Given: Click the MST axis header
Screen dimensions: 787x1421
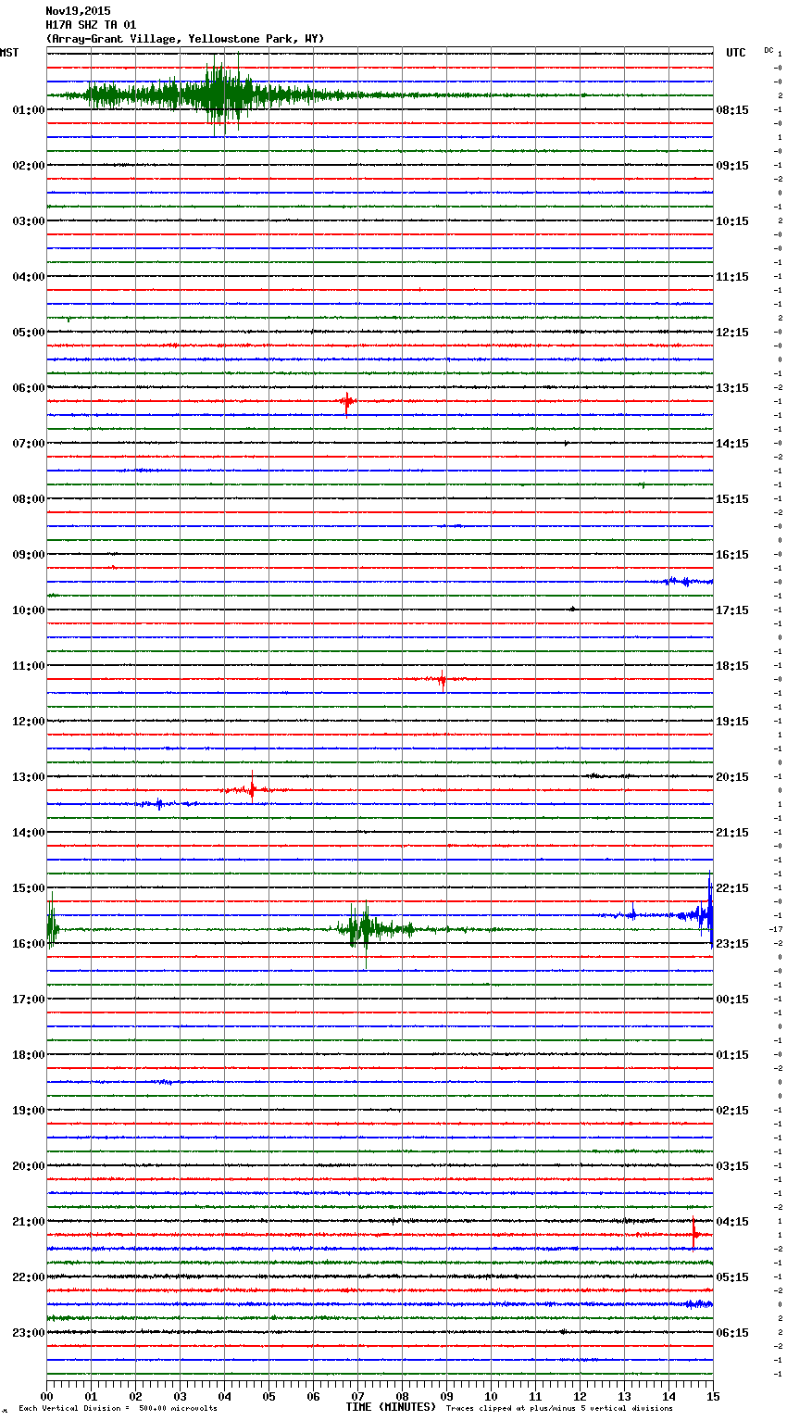Looking at the screenshot, I should pos(9,53).
